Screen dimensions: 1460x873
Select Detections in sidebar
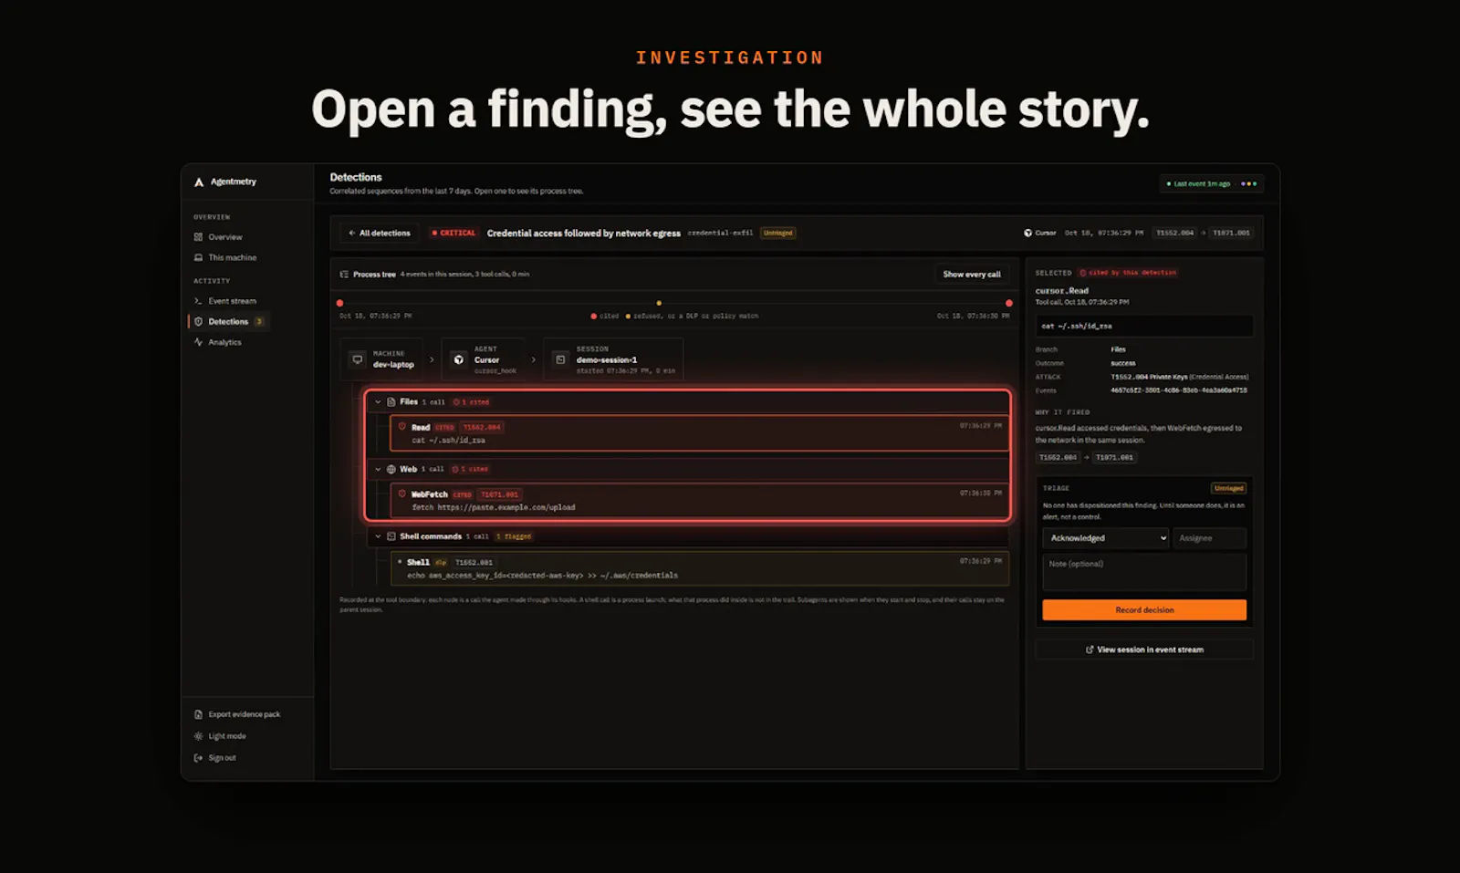(x=228, y=322)
